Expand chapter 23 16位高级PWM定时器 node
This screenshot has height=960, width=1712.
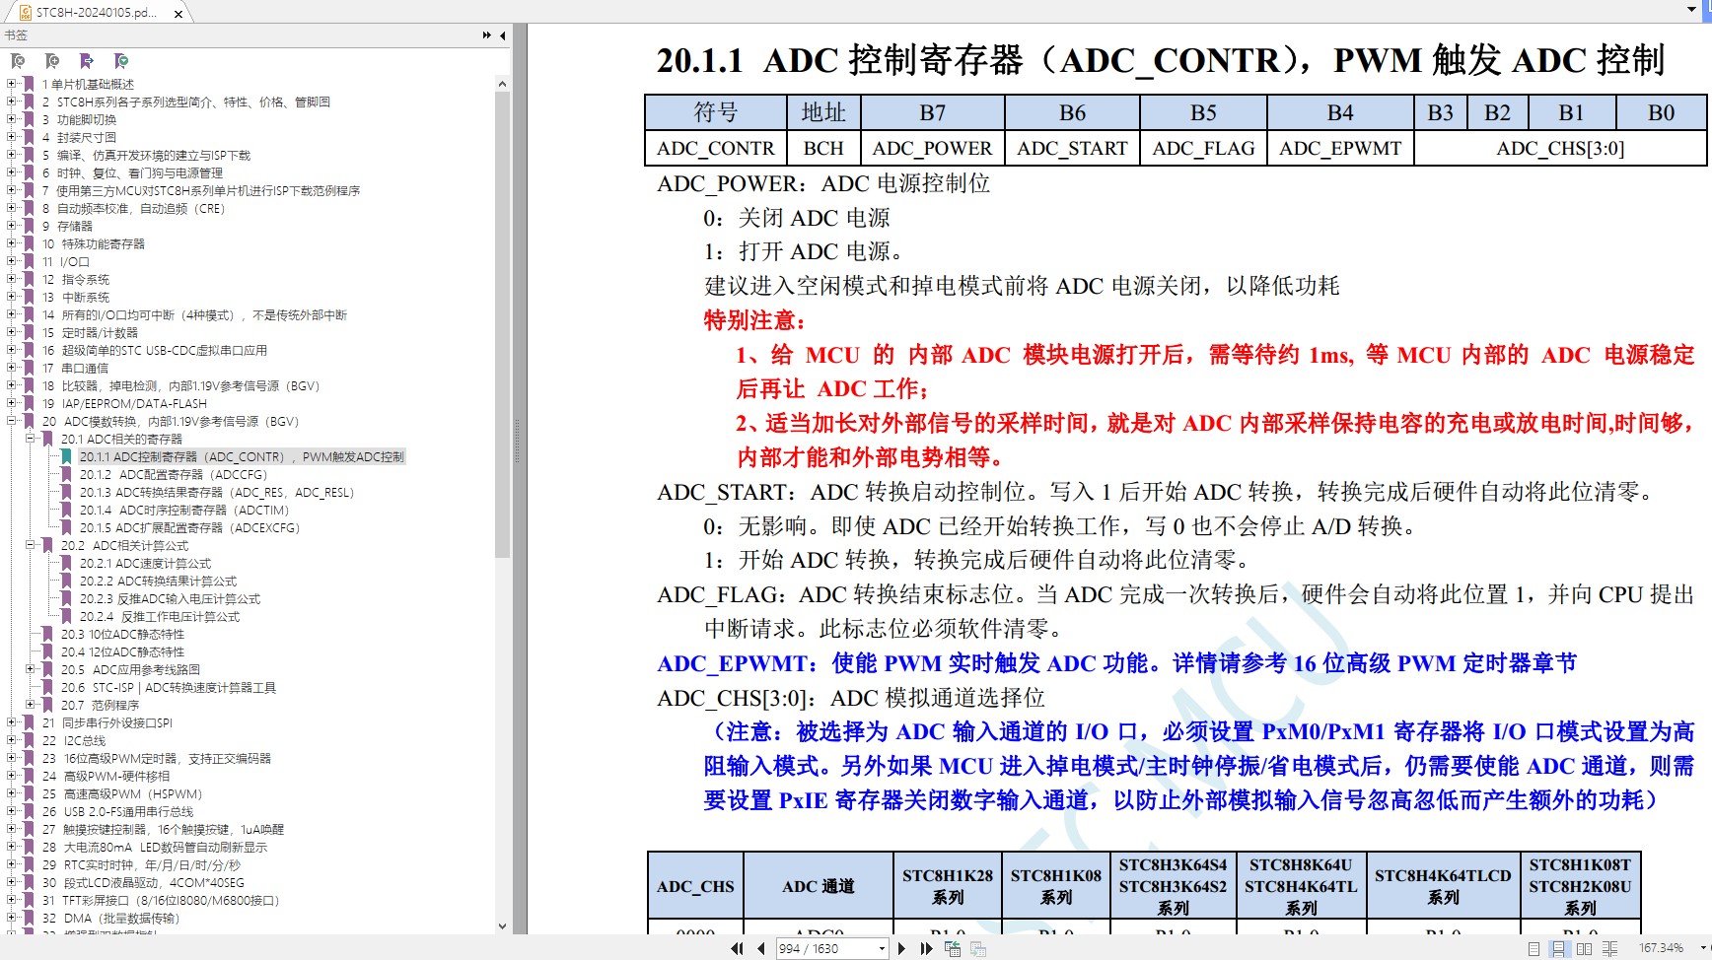tap(12, 758)
